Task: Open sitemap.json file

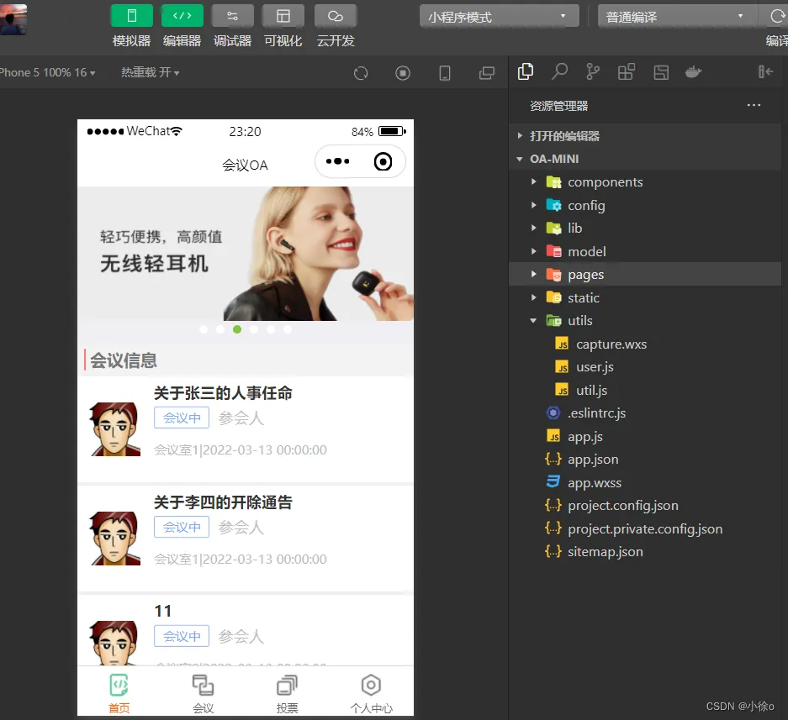Action: [645, 551]
